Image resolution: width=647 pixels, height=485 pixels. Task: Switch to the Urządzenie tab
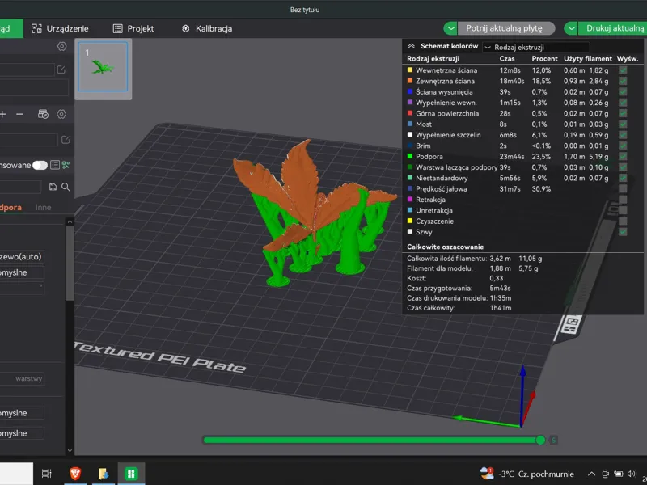60,28
